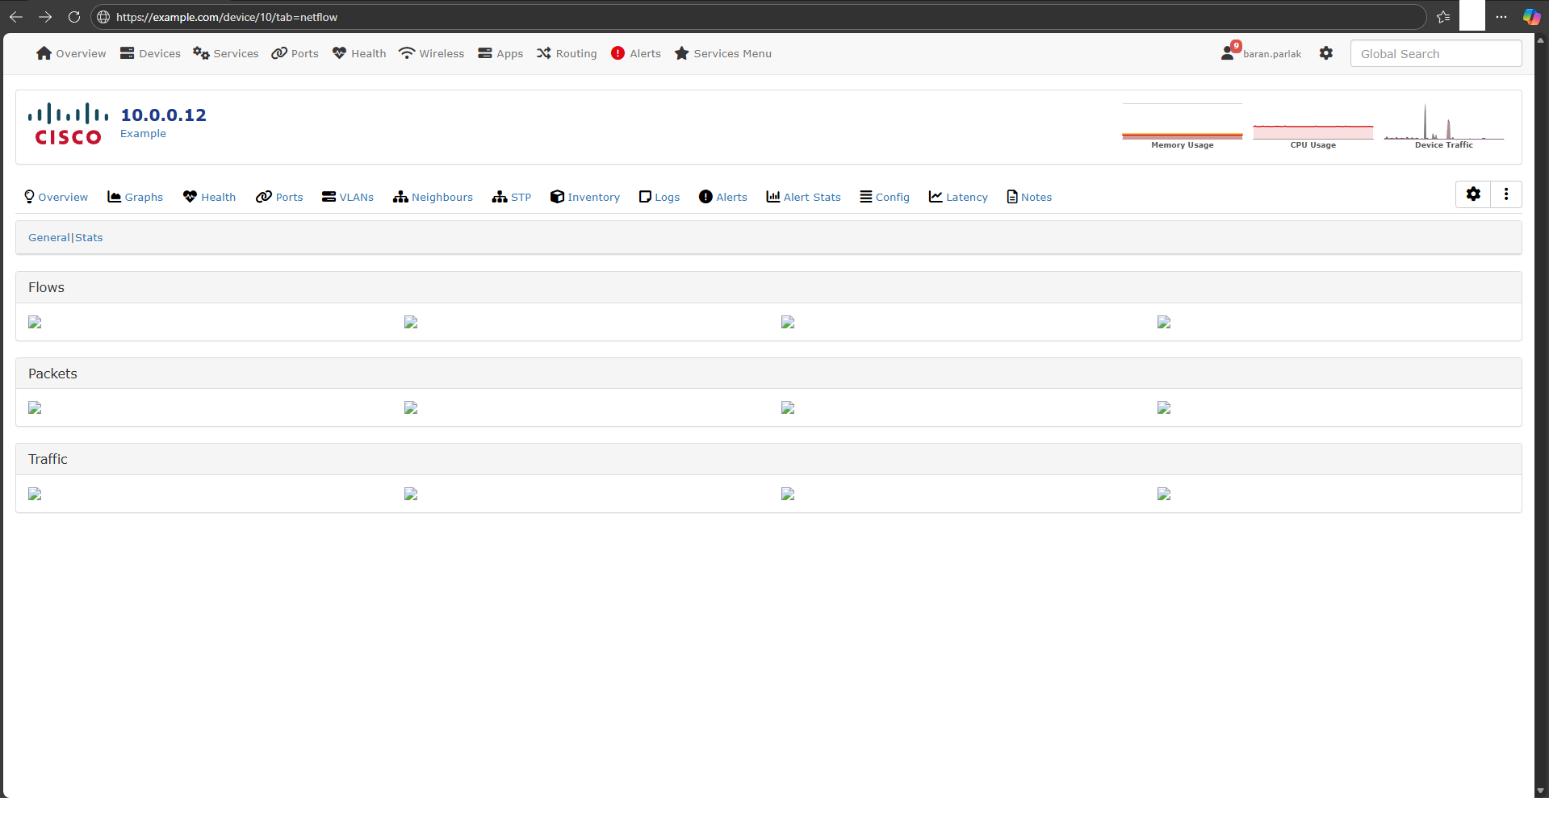Viewport: 1549px width, 839px height.
Task: Open the Services Menu dropdown
Action: (723, 53)
